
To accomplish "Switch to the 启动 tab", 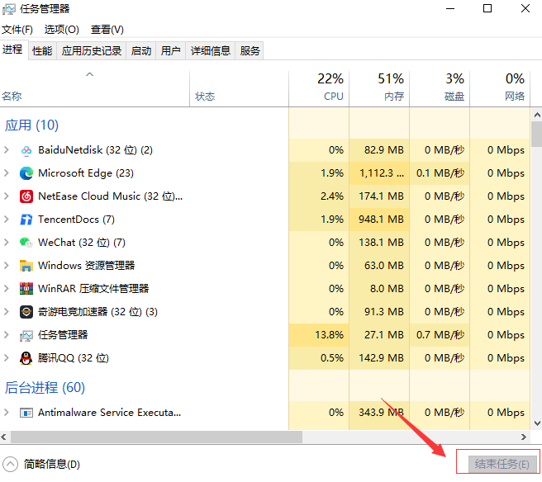I will [141, 51].
